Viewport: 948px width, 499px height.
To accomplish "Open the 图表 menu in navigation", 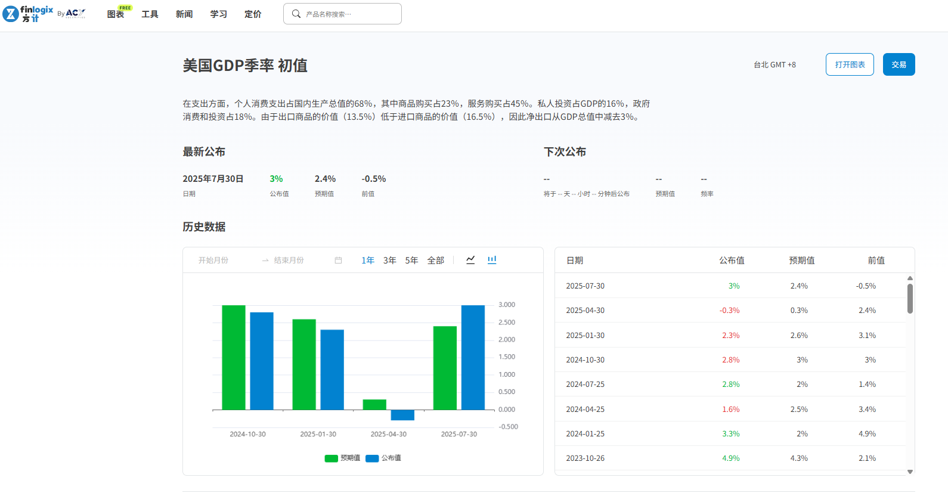I will click(x=116, y=14).
